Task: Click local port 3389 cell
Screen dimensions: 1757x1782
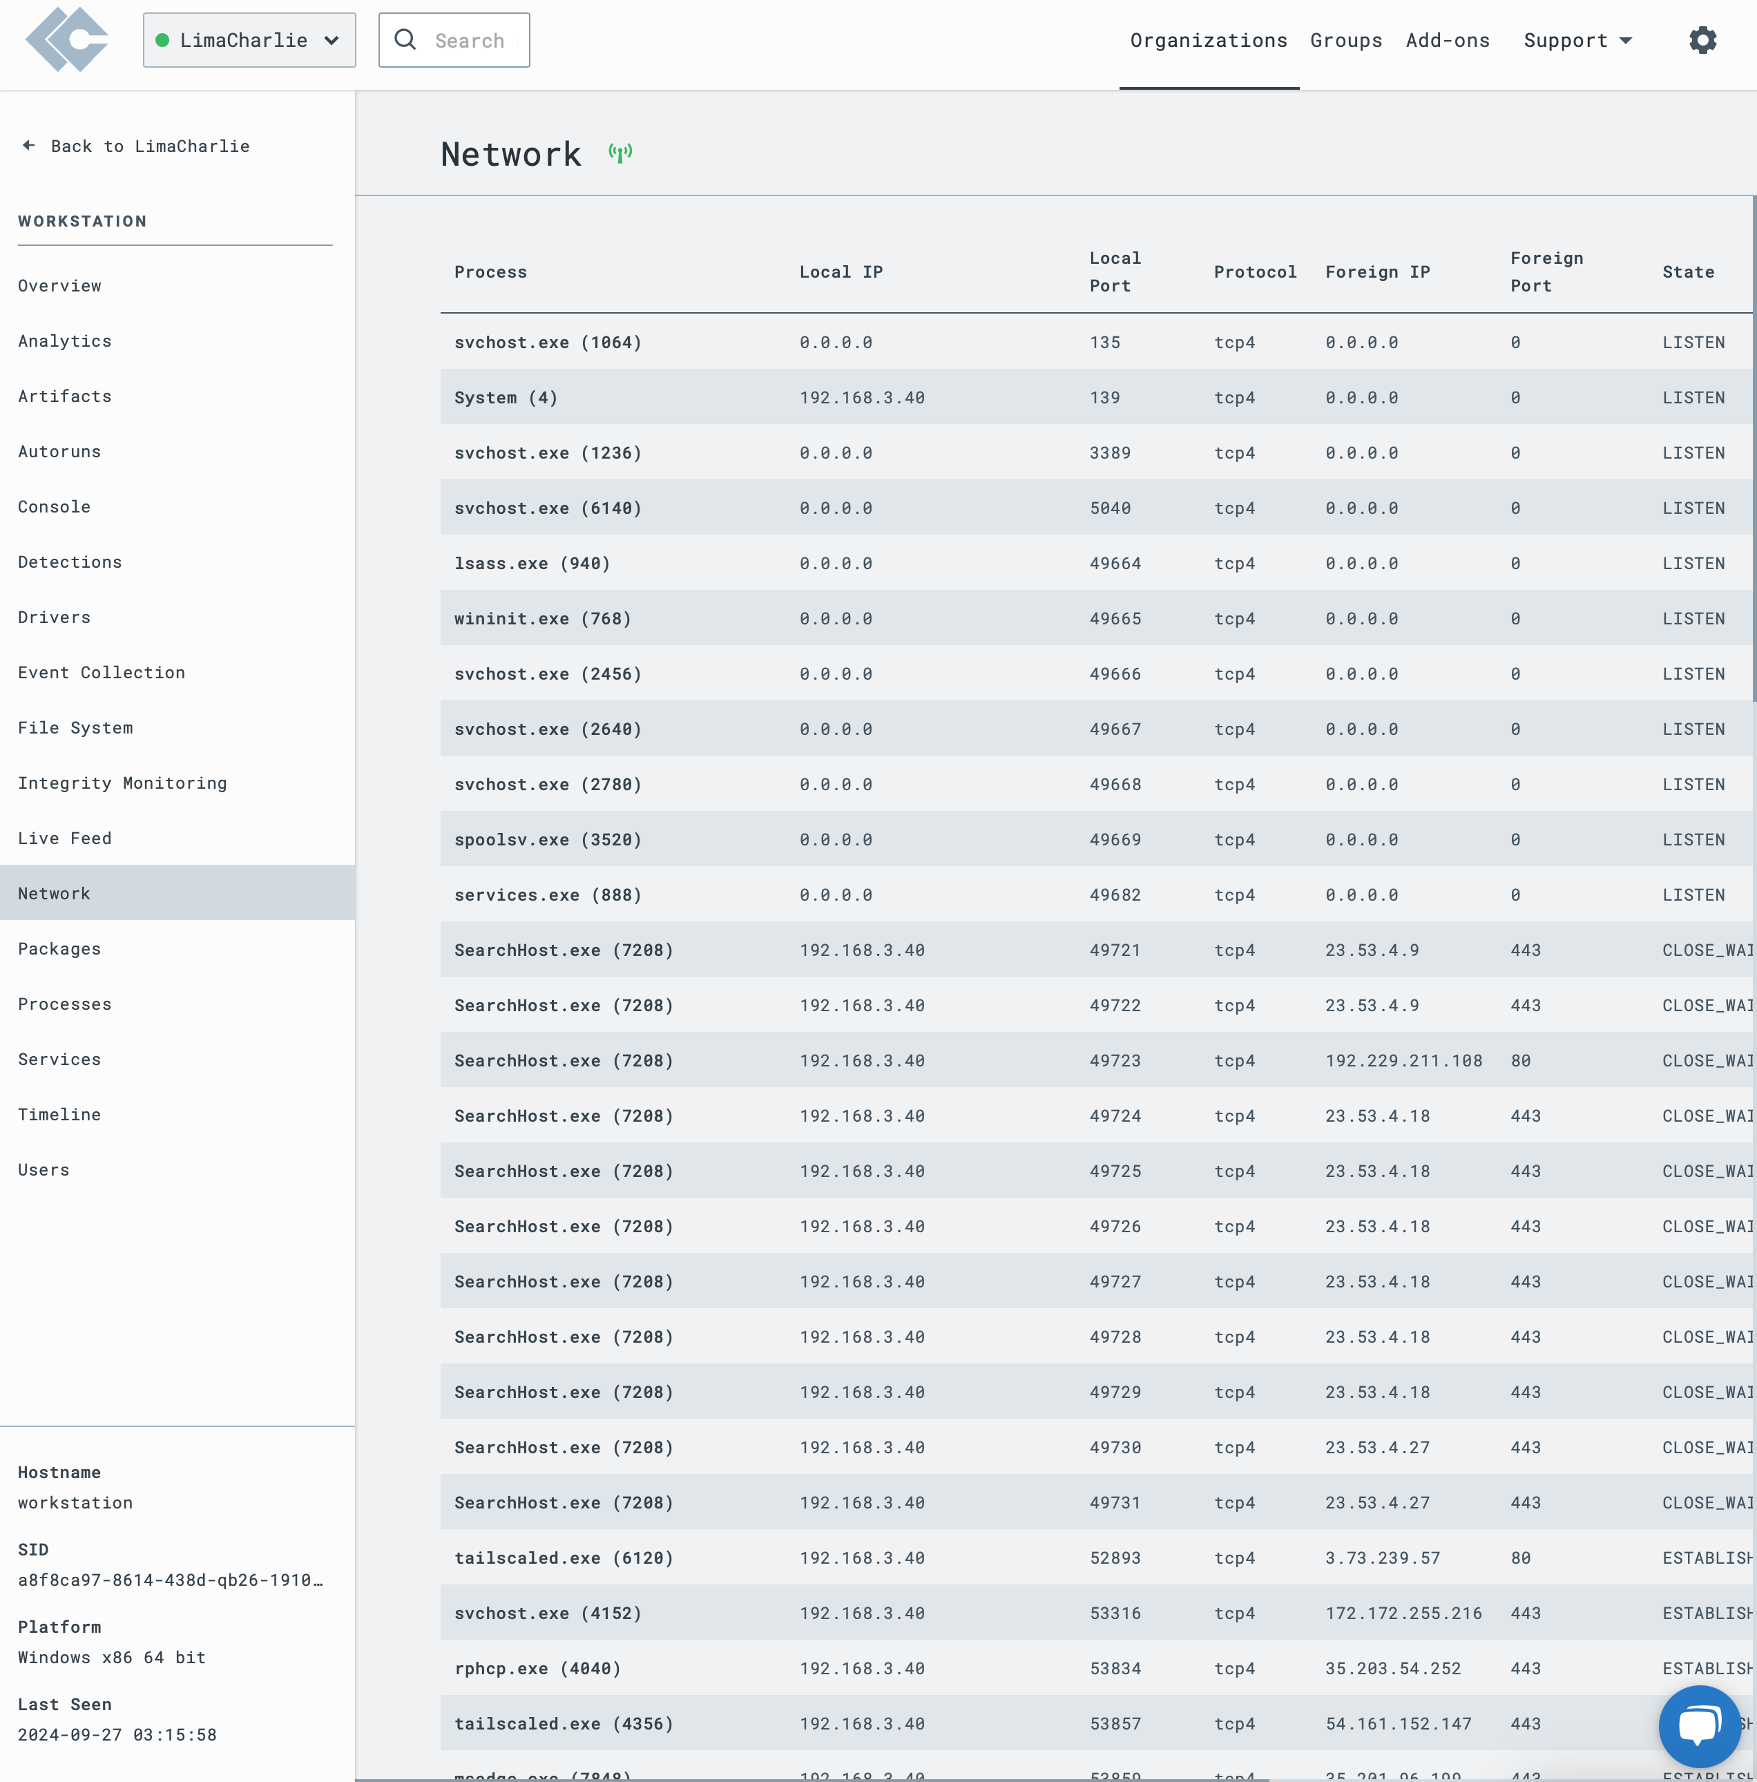Action: (1110, 453)
